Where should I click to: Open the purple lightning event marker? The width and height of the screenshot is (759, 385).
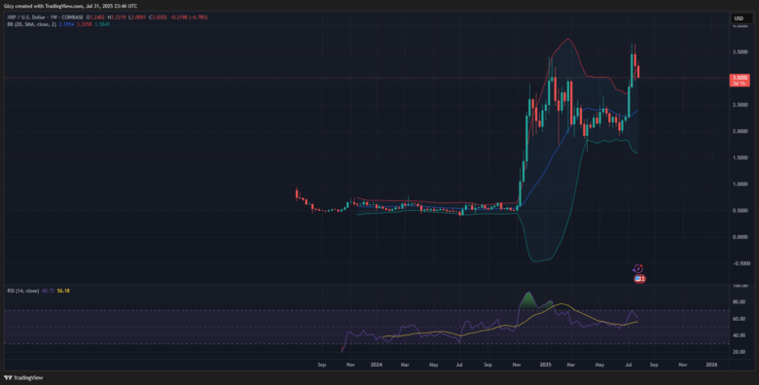(638, 268)
